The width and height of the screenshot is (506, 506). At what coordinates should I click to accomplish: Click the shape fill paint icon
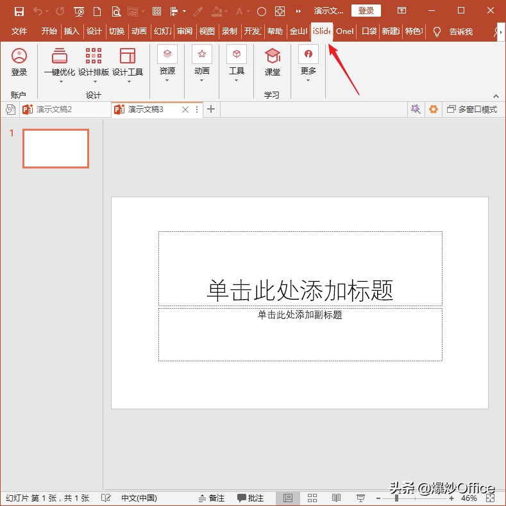(x=217, y=12)
